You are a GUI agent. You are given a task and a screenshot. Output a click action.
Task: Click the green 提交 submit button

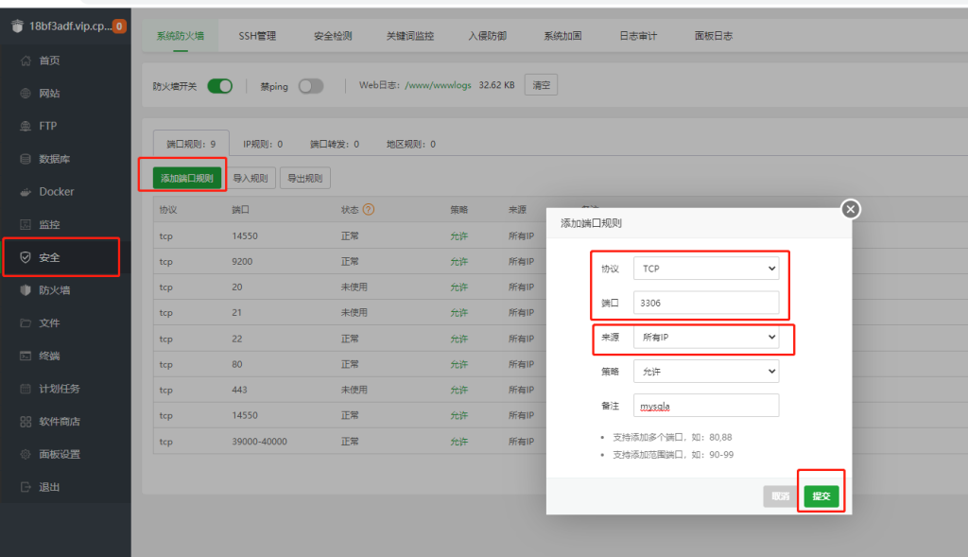click(x=821, y=496)
